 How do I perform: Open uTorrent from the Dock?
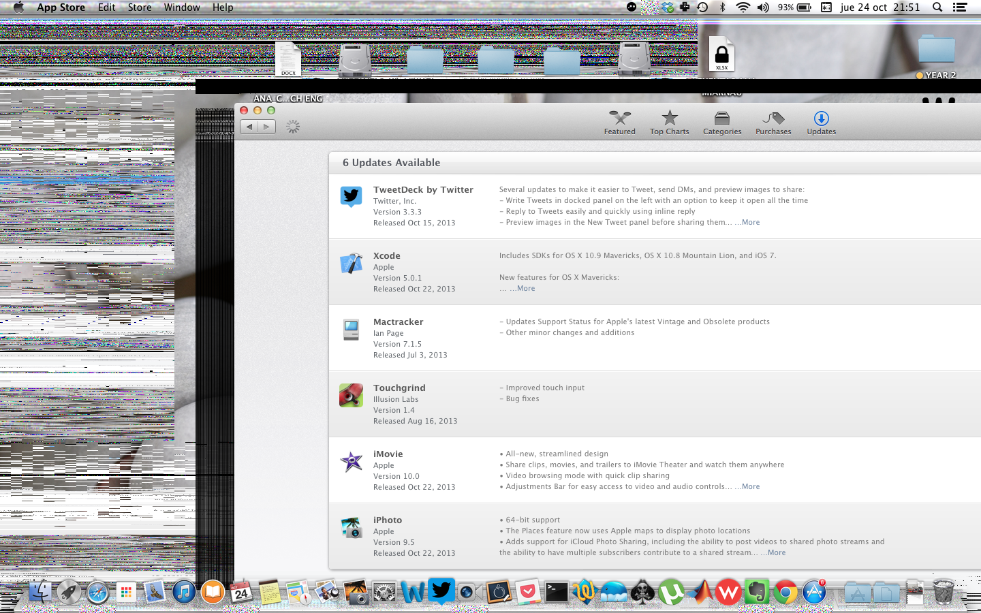[x=671, y=592]
